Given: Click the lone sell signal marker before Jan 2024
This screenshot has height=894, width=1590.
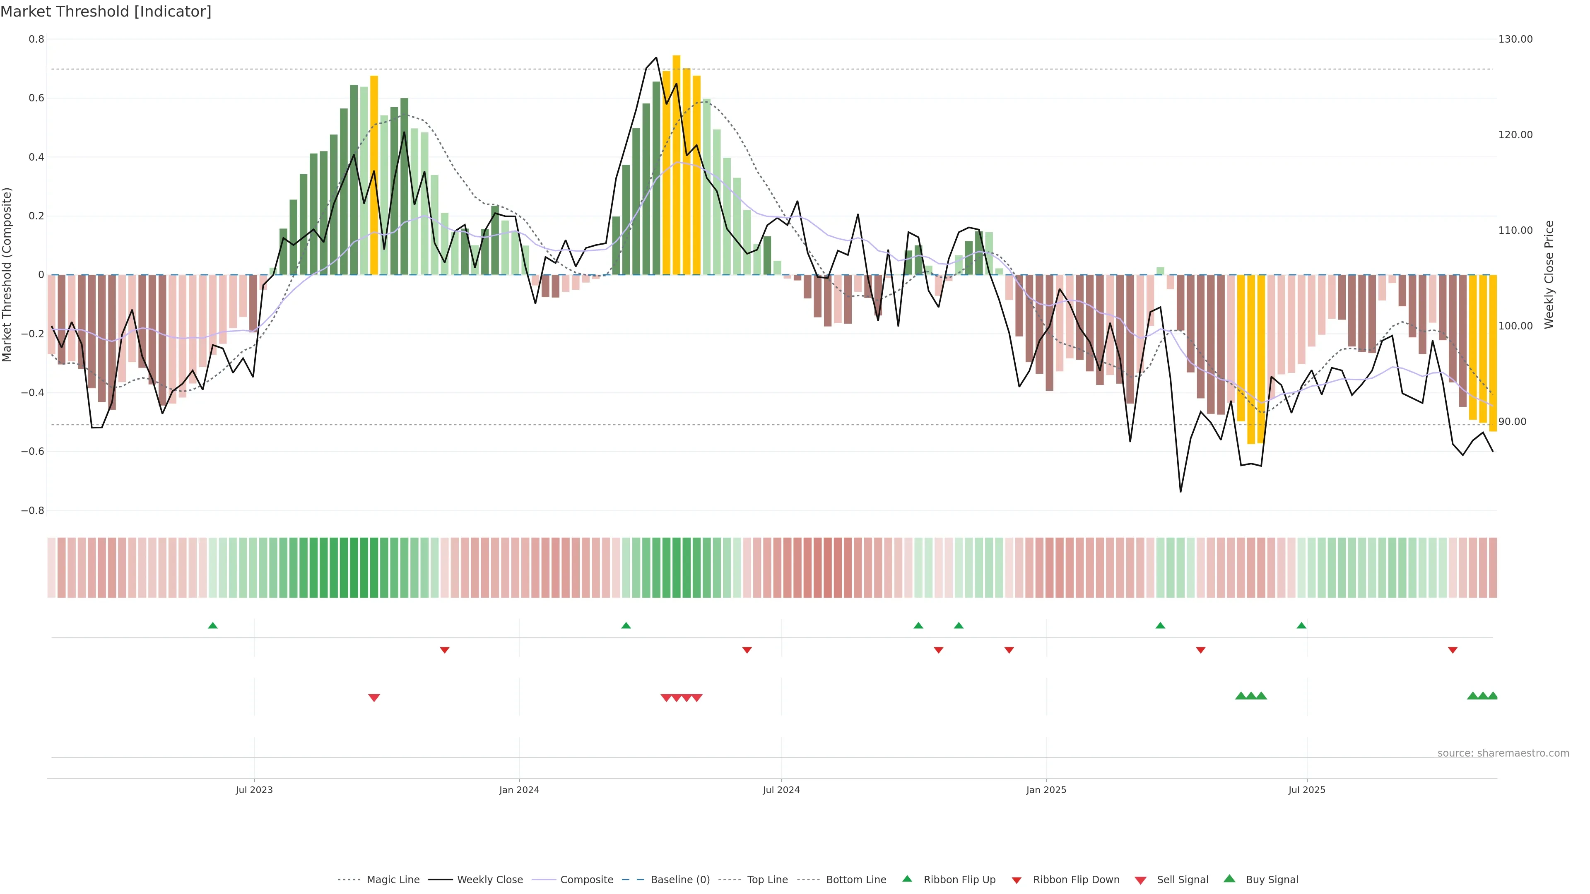Looking at the screenshot, I should [374, 698].
